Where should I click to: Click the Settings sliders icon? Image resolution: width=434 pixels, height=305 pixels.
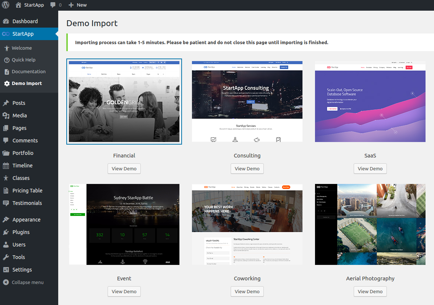[6, 270]
